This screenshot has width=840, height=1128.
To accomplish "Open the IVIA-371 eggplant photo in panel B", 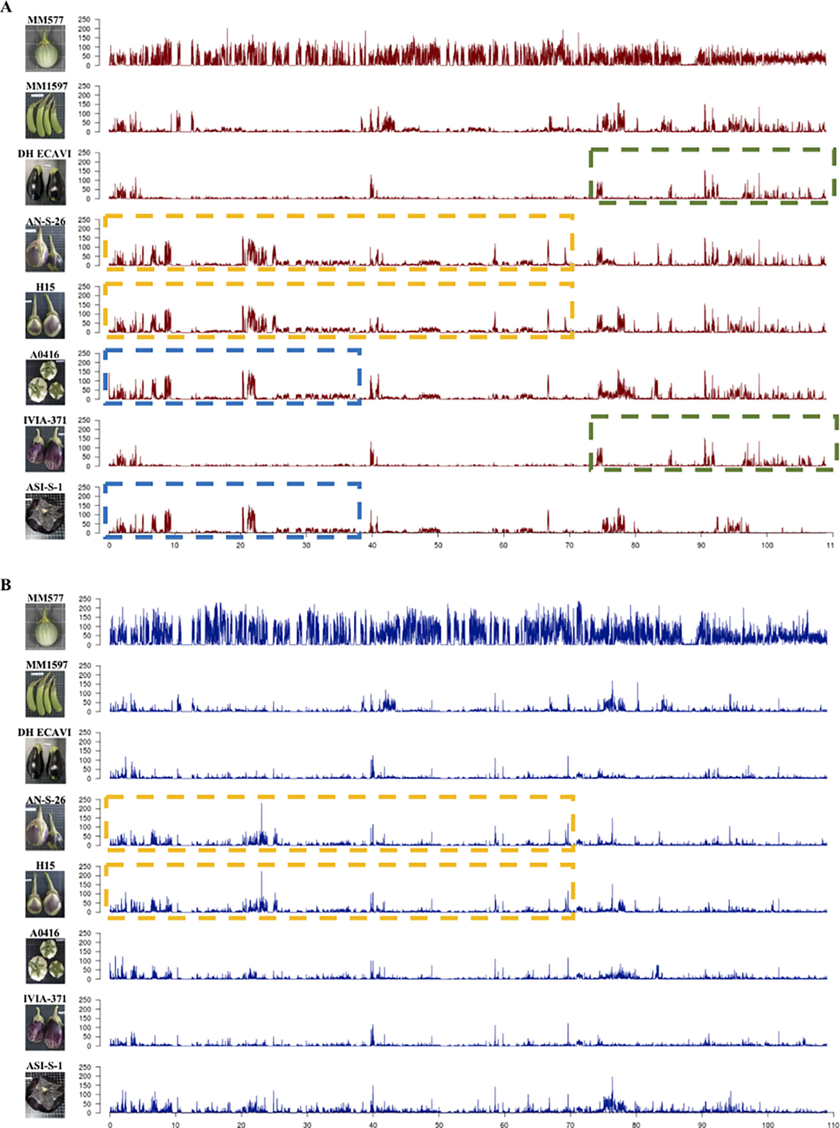I will click(45, 1028).
